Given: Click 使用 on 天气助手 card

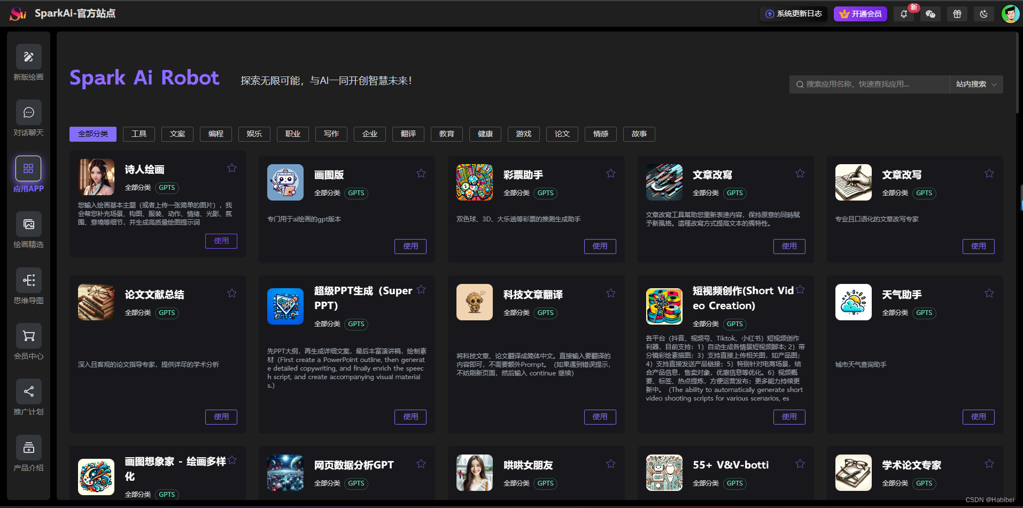Looking at the screenshot, I should [x=979, y=417].
